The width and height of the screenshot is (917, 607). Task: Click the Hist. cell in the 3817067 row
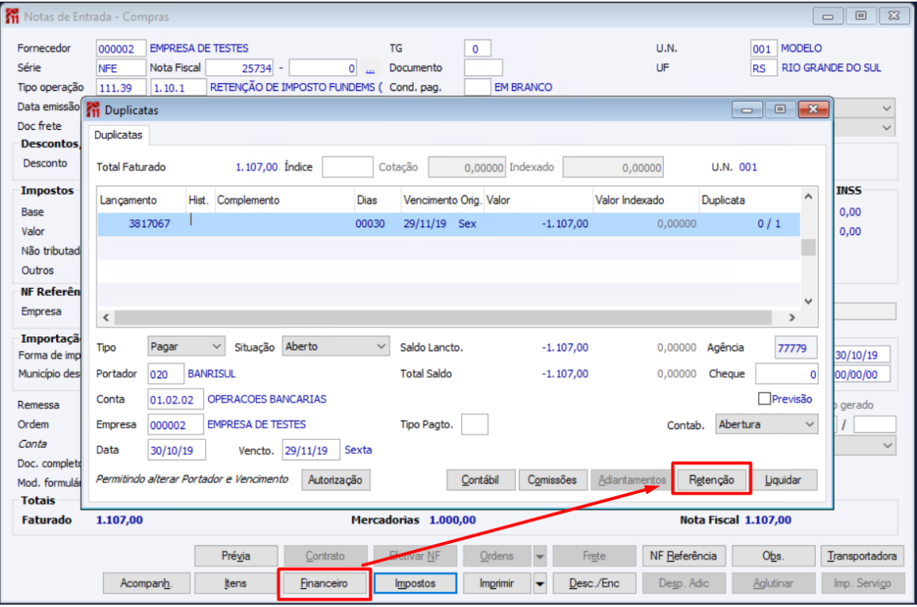201,224
